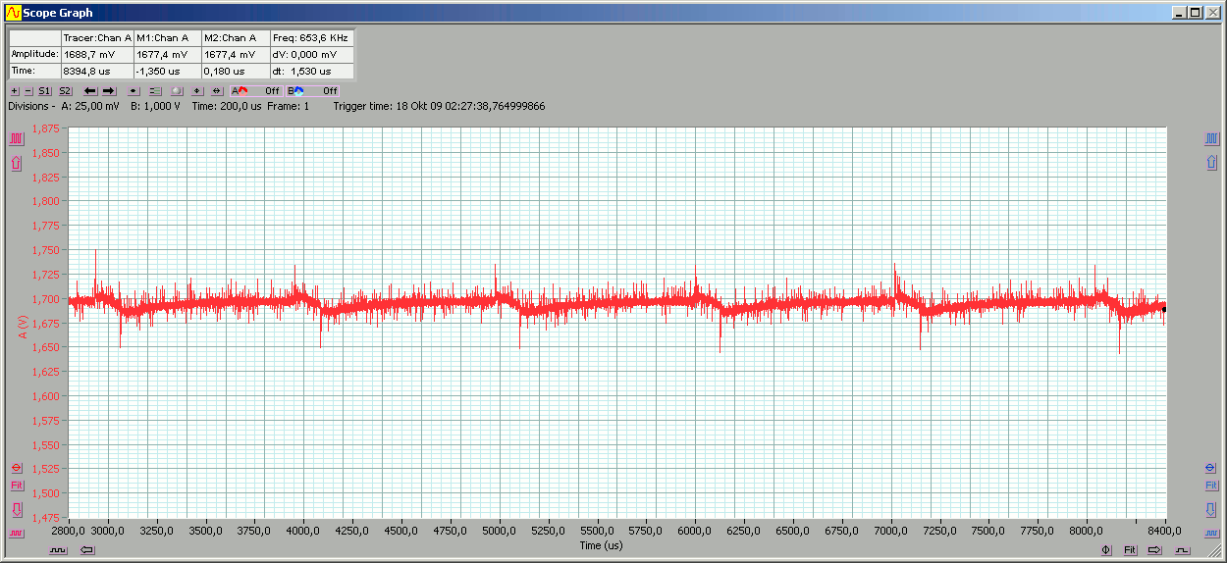Click the tracer marker dot at trace end
The width and height of the screenshot is (1227, 563).
1164,309
